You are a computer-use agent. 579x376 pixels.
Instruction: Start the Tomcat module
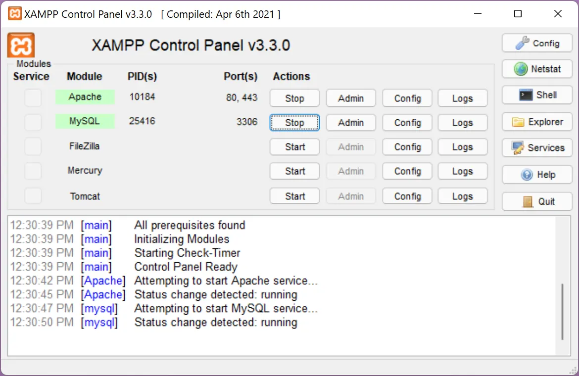294,196
